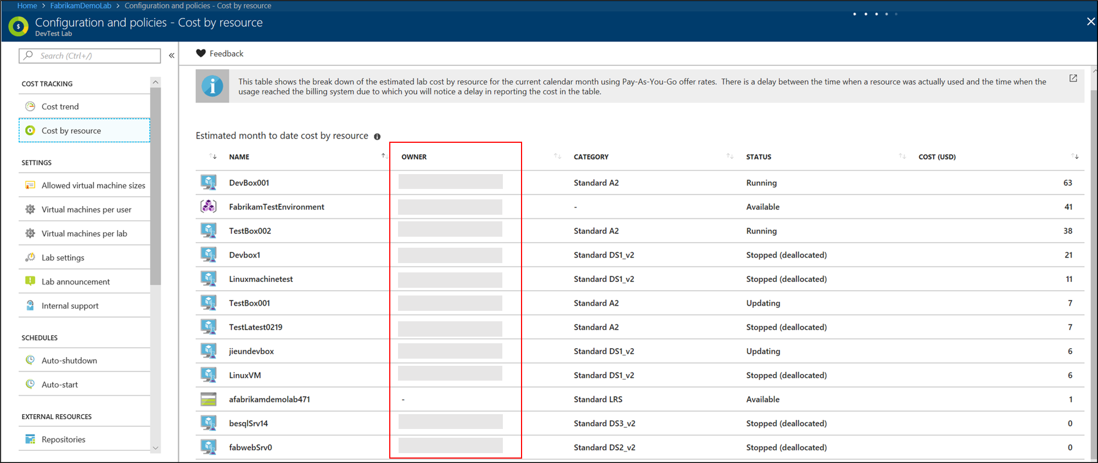Open the Repositories menu item
Screen dimensions: 1098x463
click(85, 439)
